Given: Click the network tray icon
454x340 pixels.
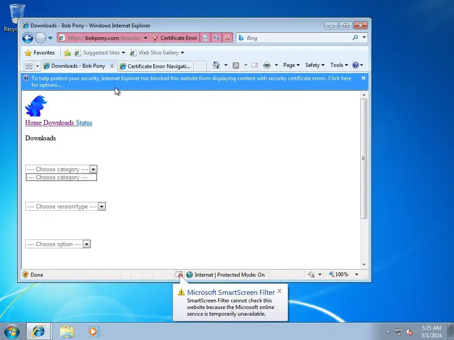Looking at the screenshot, I should [x=399, y=332].
